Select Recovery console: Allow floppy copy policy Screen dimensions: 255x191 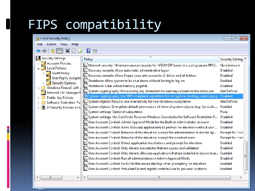pyautogui.click(x=163, y=75)
